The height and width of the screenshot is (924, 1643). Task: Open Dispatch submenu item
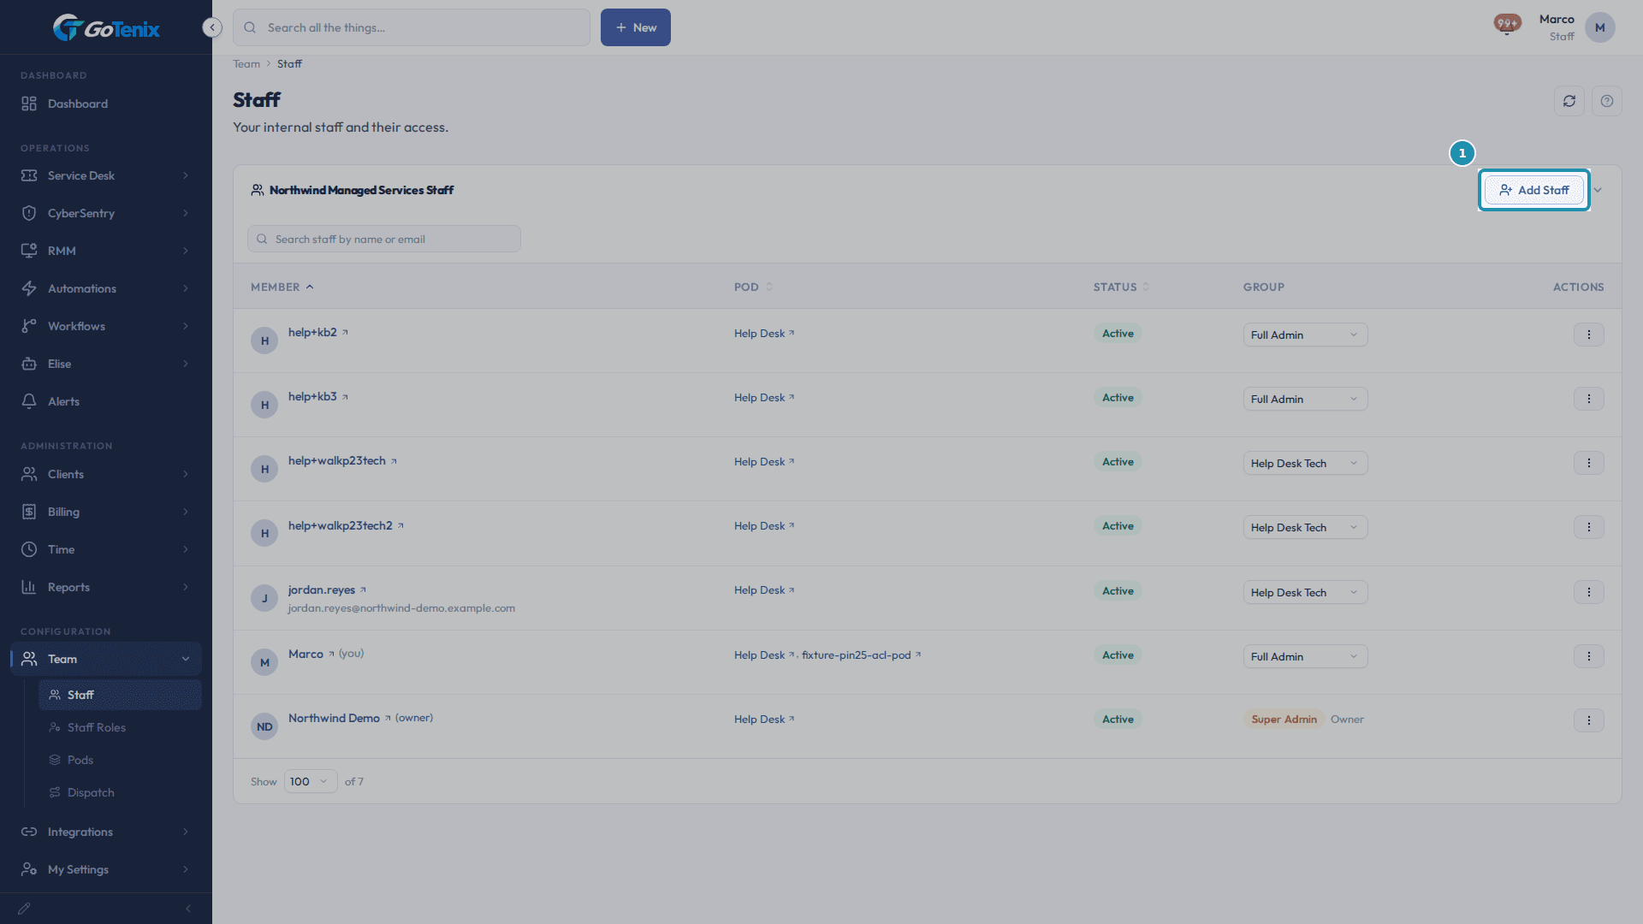pos(120,792)
